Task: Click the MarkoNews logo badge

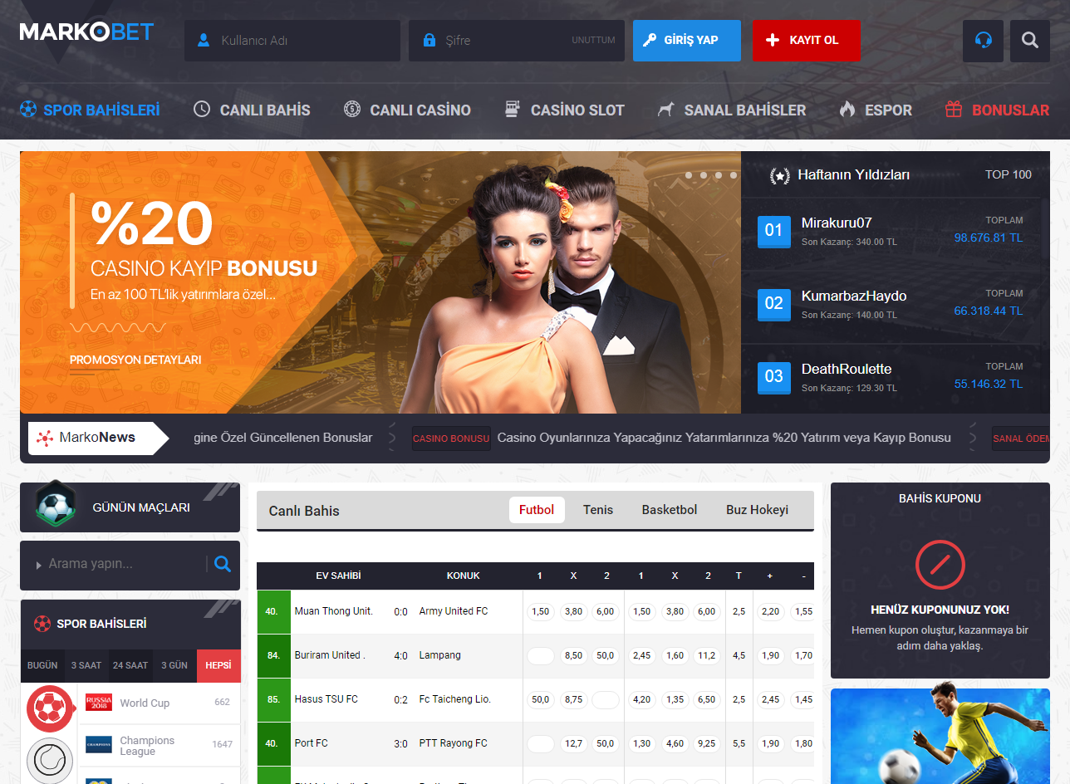Action: [97, 438]
